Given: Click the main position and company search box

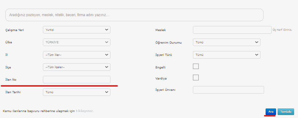Looking at the screenshot, I should pos(134,15).
